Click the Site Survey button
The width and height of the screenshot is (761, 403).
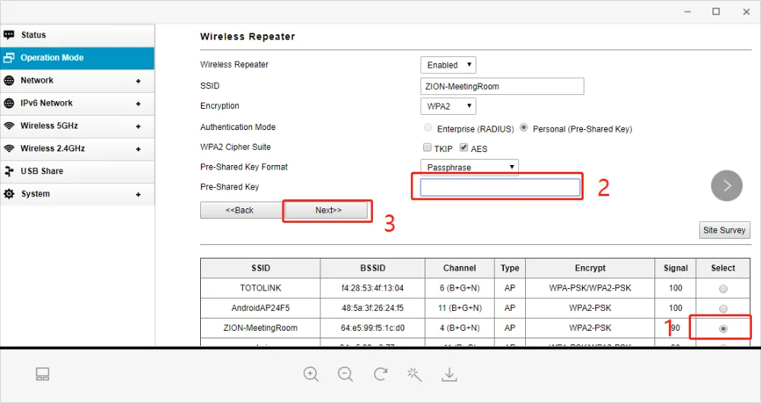pos(724,230)
